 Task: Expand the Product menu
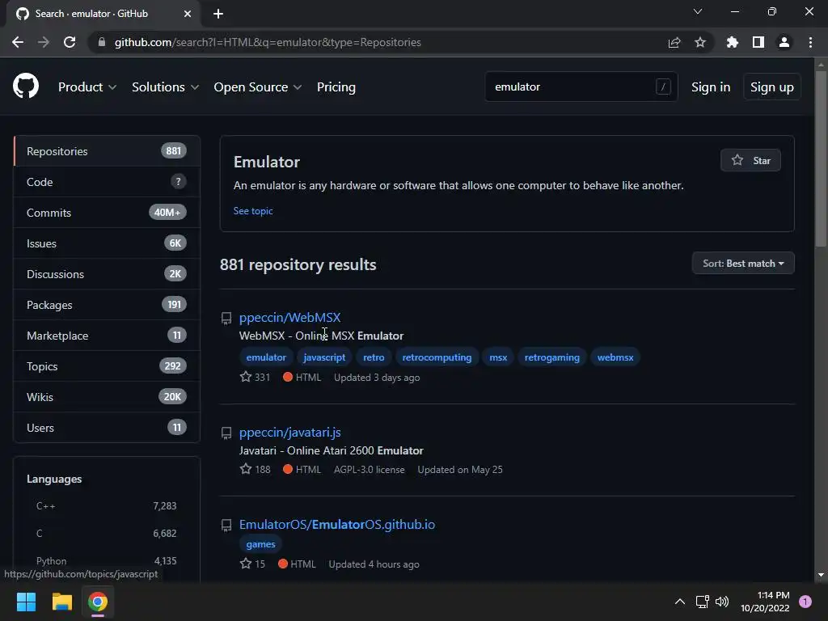pyautogui.click(x=87, y=87)
